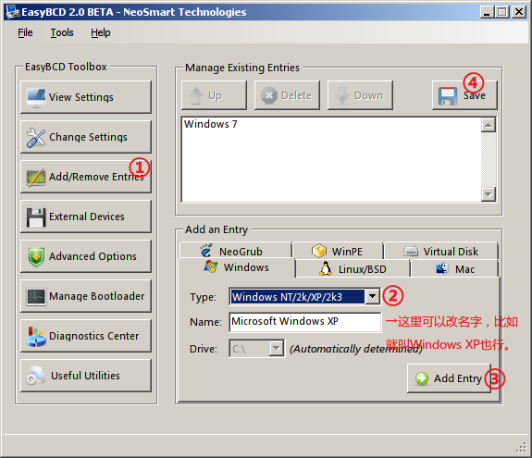Expand the Type dropdown arrow

pos(372,296)
